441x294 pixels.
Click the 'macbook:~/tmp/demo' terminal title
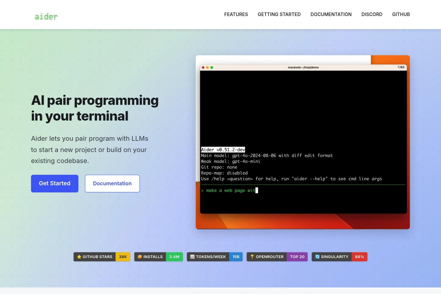point(303,67)
